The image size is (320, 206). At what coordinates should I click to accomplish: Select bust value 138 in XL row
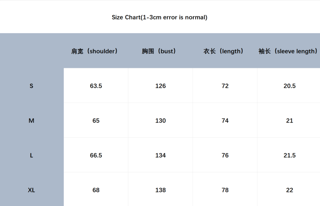pyautogui.click(x=160, y=190)
